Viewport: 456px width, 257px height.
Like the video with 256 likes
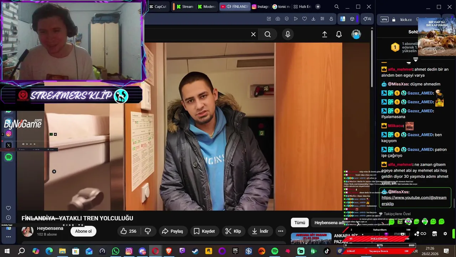(x=128, y=231)
